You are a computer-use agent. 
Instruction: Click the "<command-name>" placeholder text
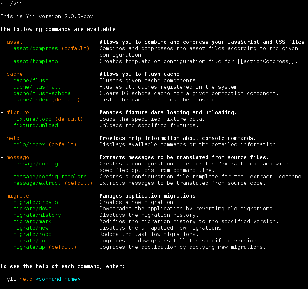click(58, 279)
